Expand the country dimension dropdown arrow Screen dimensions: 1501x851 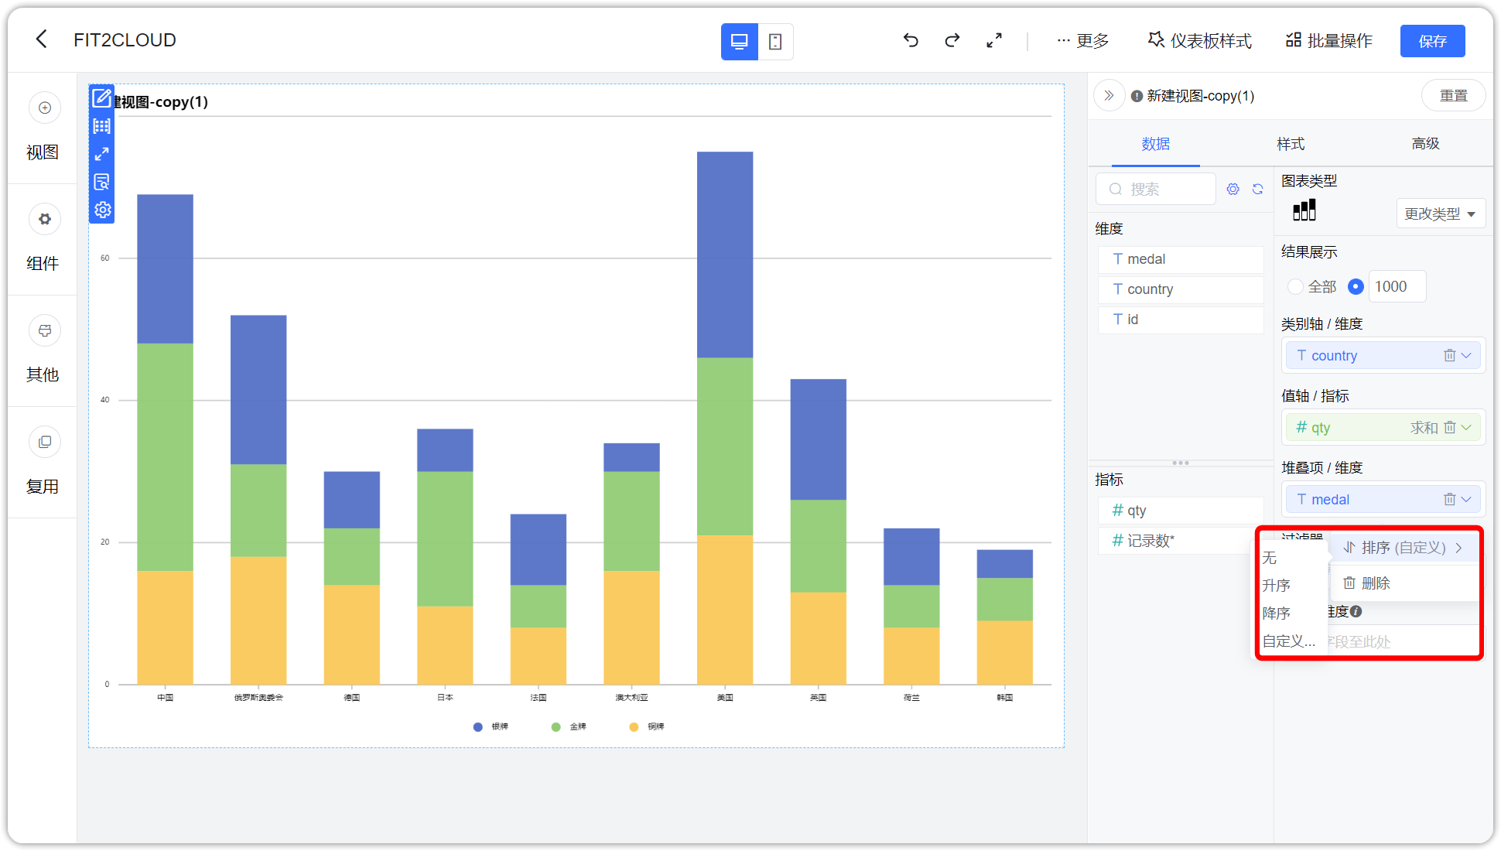pyautogui.click(x=1467, y=355)
